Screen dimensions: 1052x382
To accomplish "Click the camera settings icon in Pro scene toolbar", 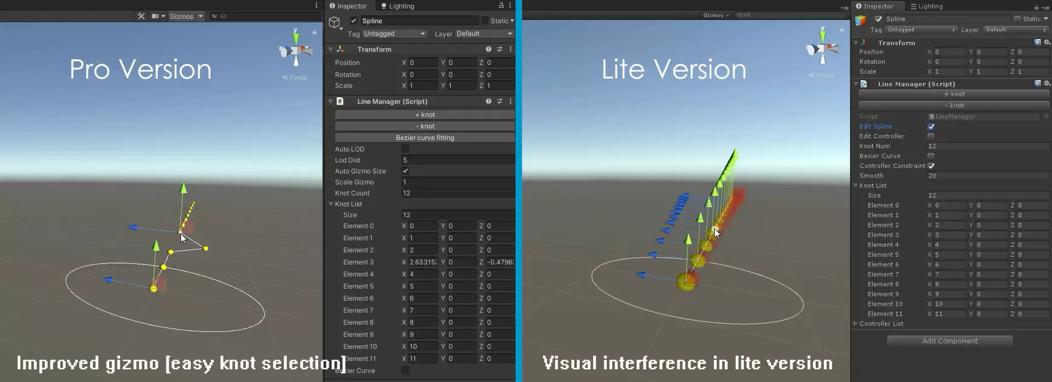I will pyautogui.click(x=155, y=16).
